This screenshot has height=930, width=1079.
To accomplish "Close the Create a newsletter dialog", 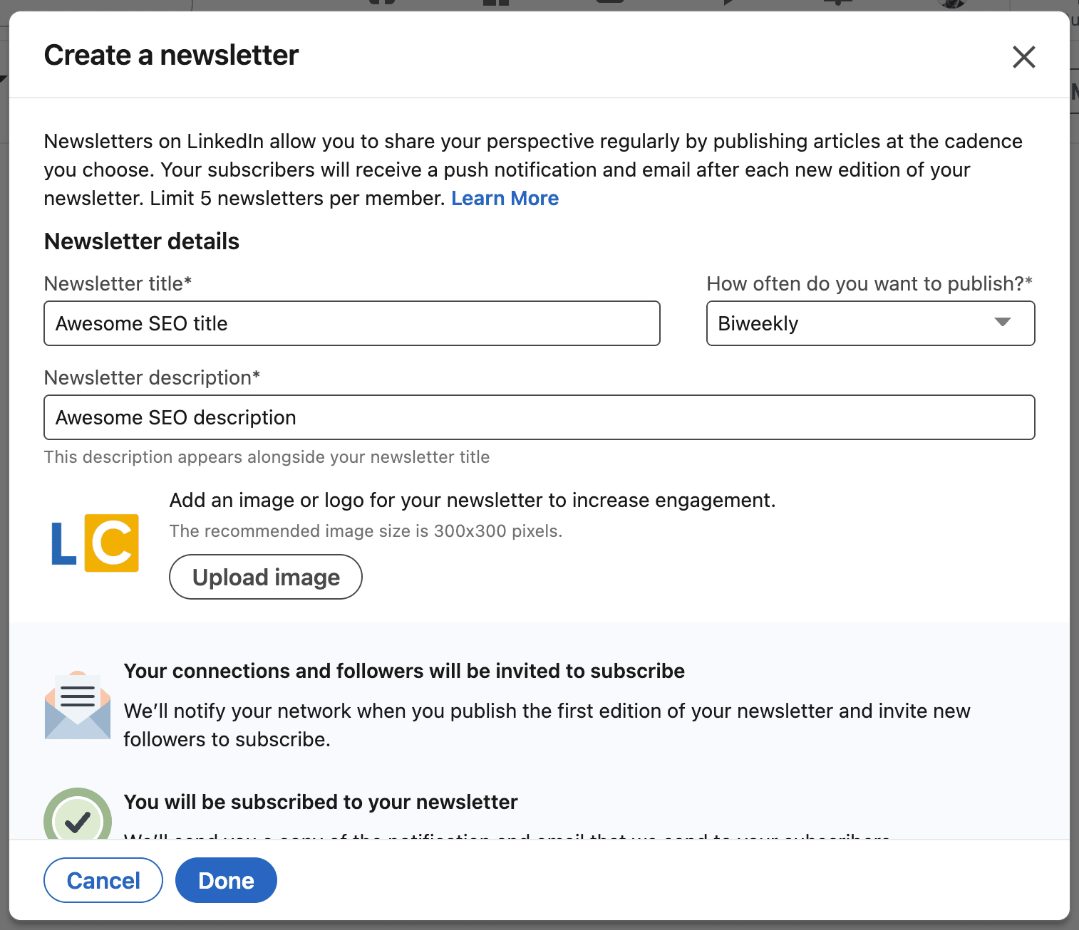I will (x=1023, y=57).
